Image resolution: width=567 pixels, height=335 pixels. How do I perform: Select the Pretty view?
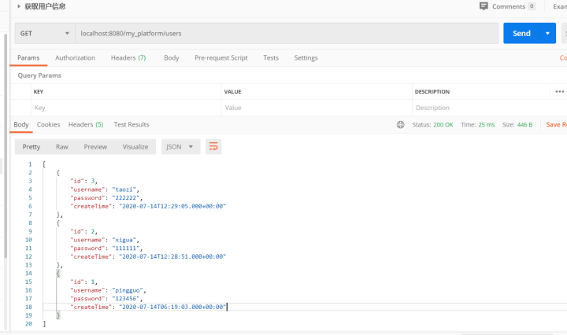(x=31, y=147)
